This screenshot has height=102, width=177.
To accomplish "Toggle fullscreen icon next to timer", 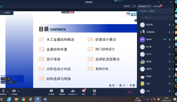I will [x=134, y=6].
